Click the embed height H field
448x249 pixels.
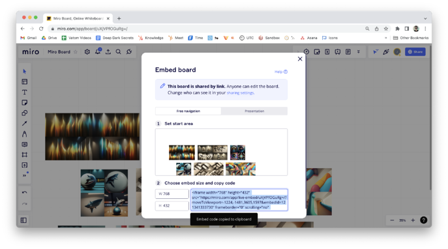(x=172, y=205)
